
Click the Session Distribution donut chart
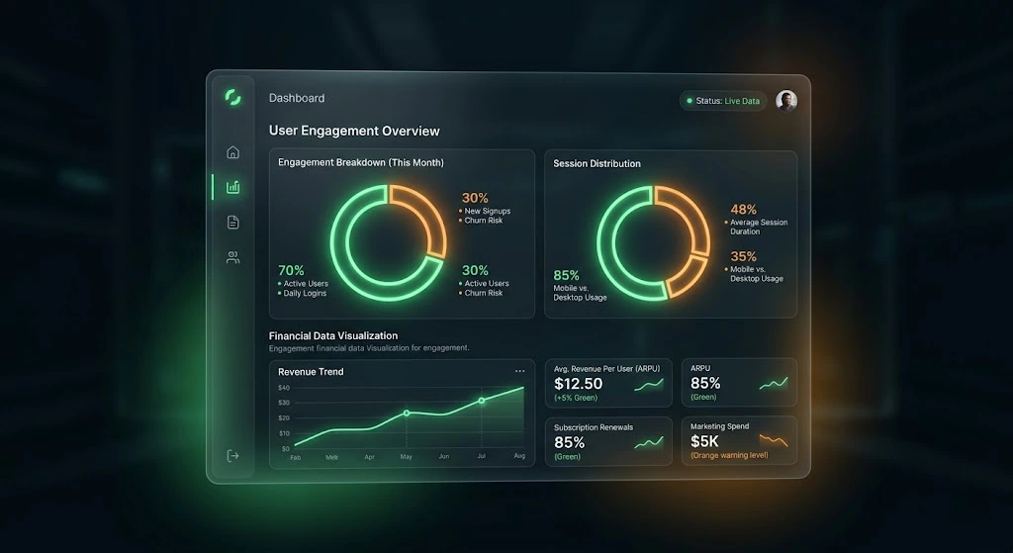click(653, 243)
